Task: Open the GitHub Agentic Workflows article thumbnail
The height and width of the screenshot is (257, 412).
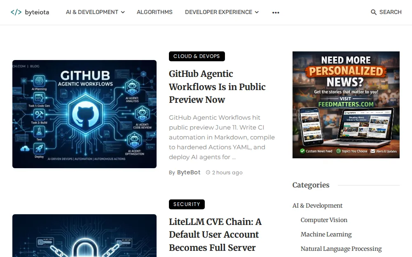Action: [x=84, y=114]
